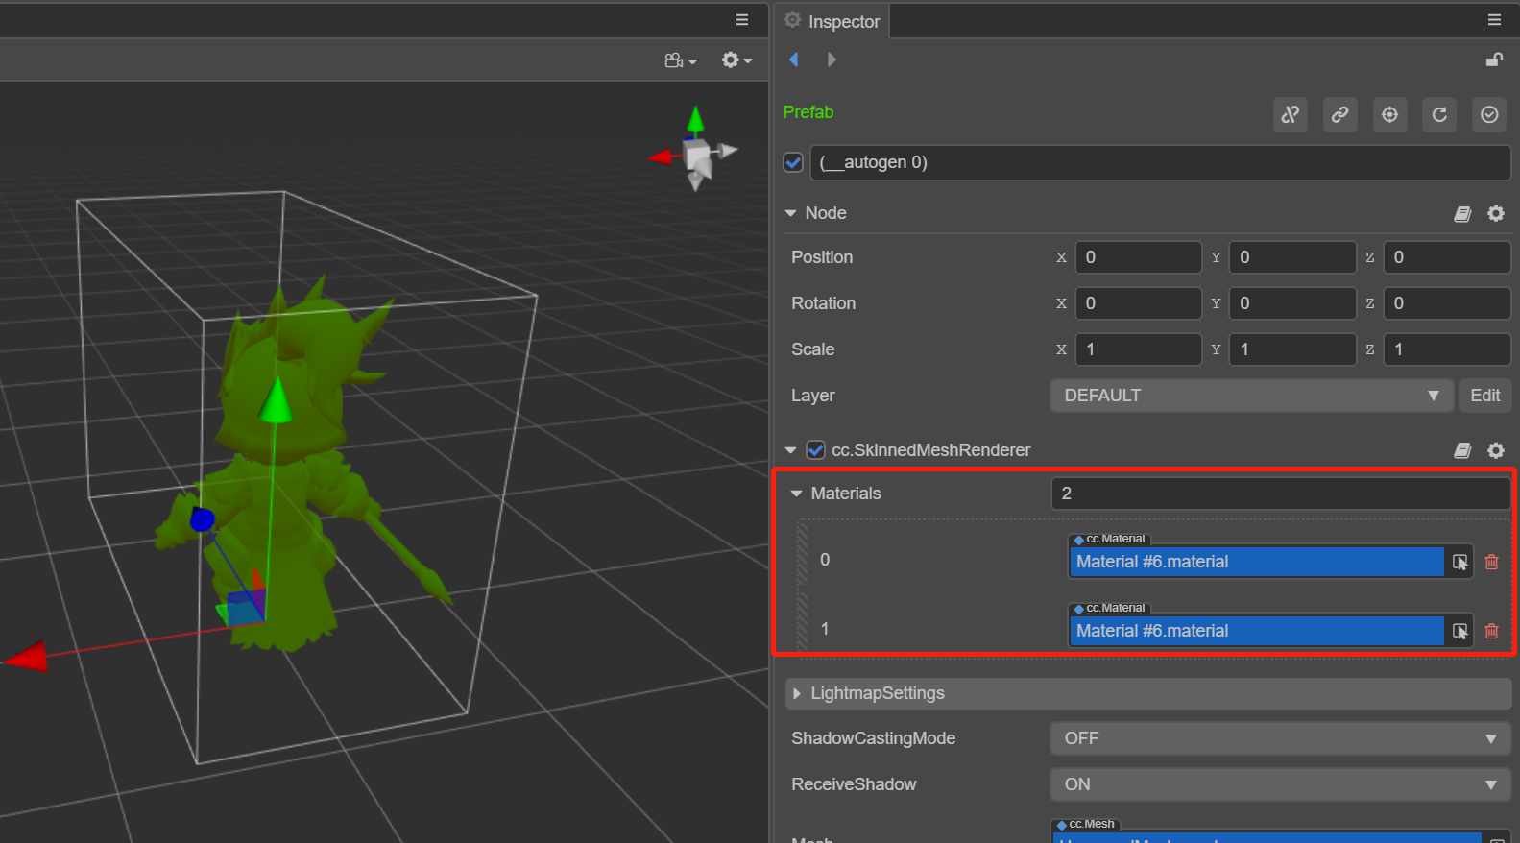1520x843 pixels.
Task: Open the Node section help documentation icon
Action: 1462,214
